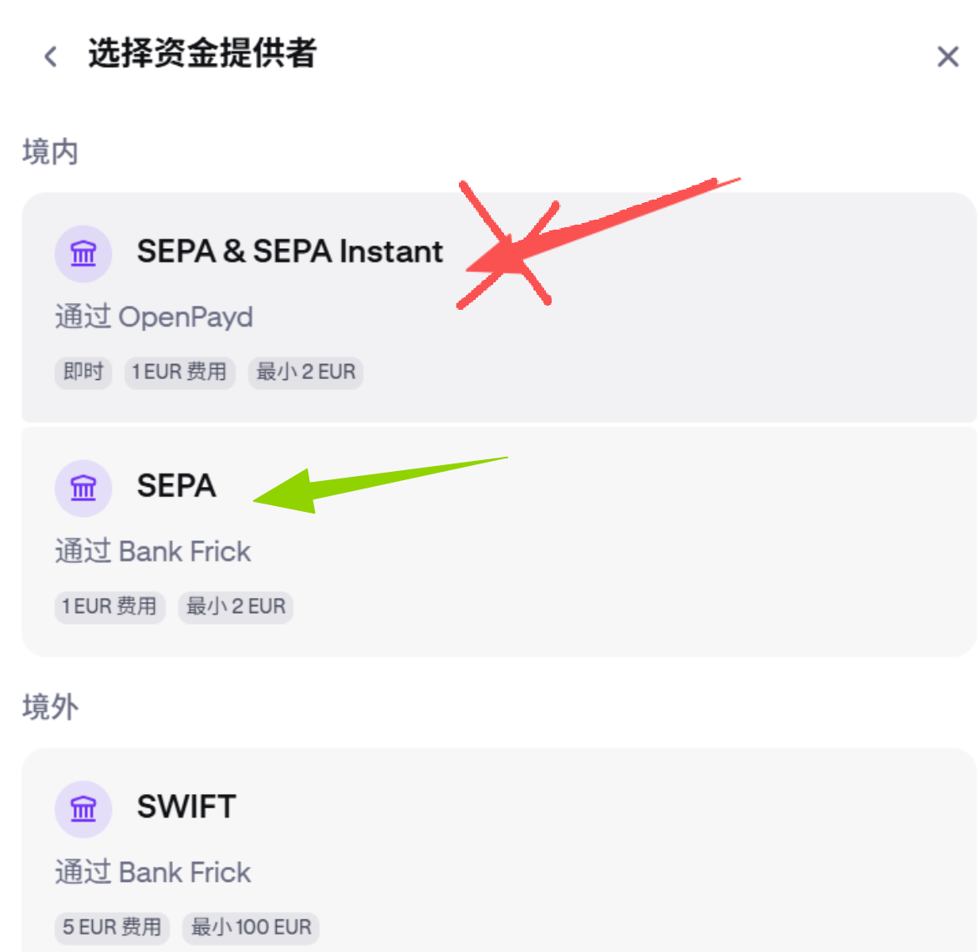Image resolution: width=978 pixels, height=952 pixels.
Task: Click the back arrow at top left
Action: coord(49,55)
